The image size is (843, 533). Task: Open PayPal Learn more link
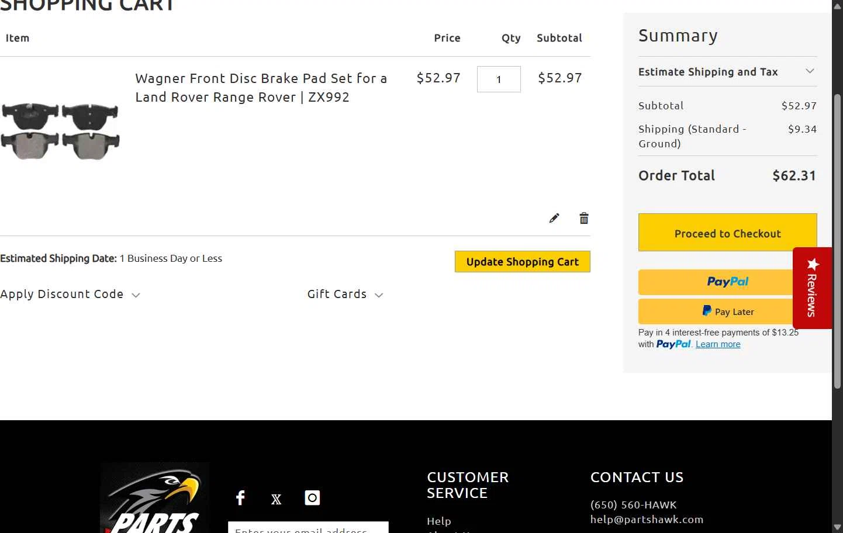coord(718,344)
